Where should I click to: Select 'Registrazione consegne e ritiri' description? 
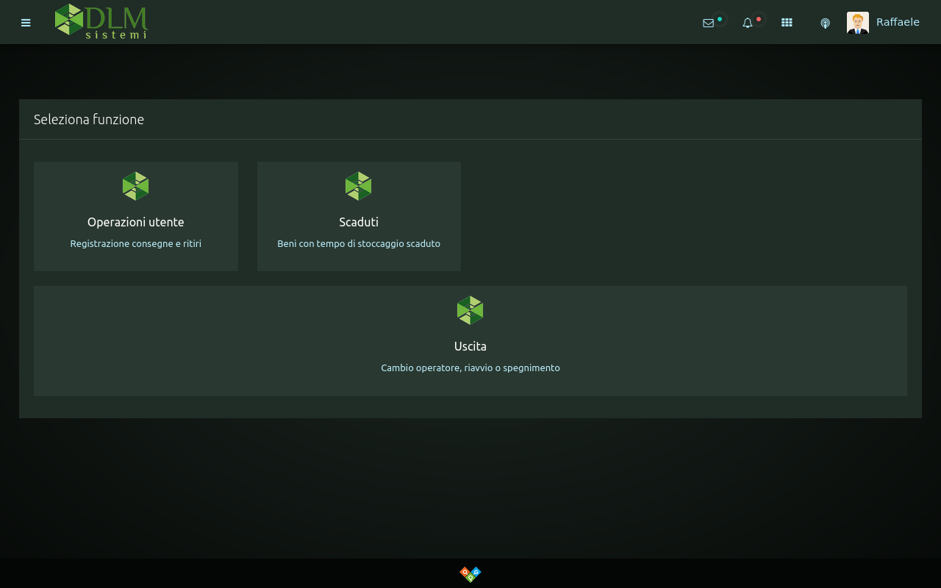[136, 243]
